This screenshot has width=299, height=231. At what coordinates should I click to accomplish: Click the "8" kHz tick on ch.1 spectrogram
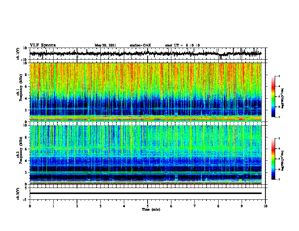click(x=26, y=75)
